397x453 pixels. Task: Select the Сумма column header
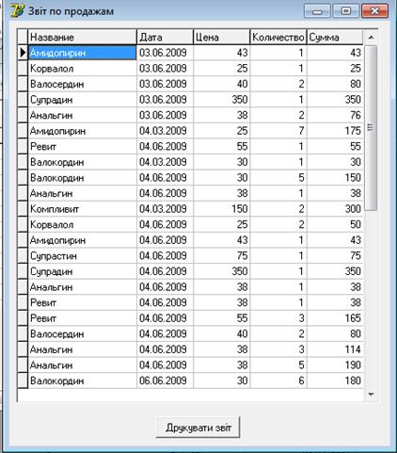point(335,37)
